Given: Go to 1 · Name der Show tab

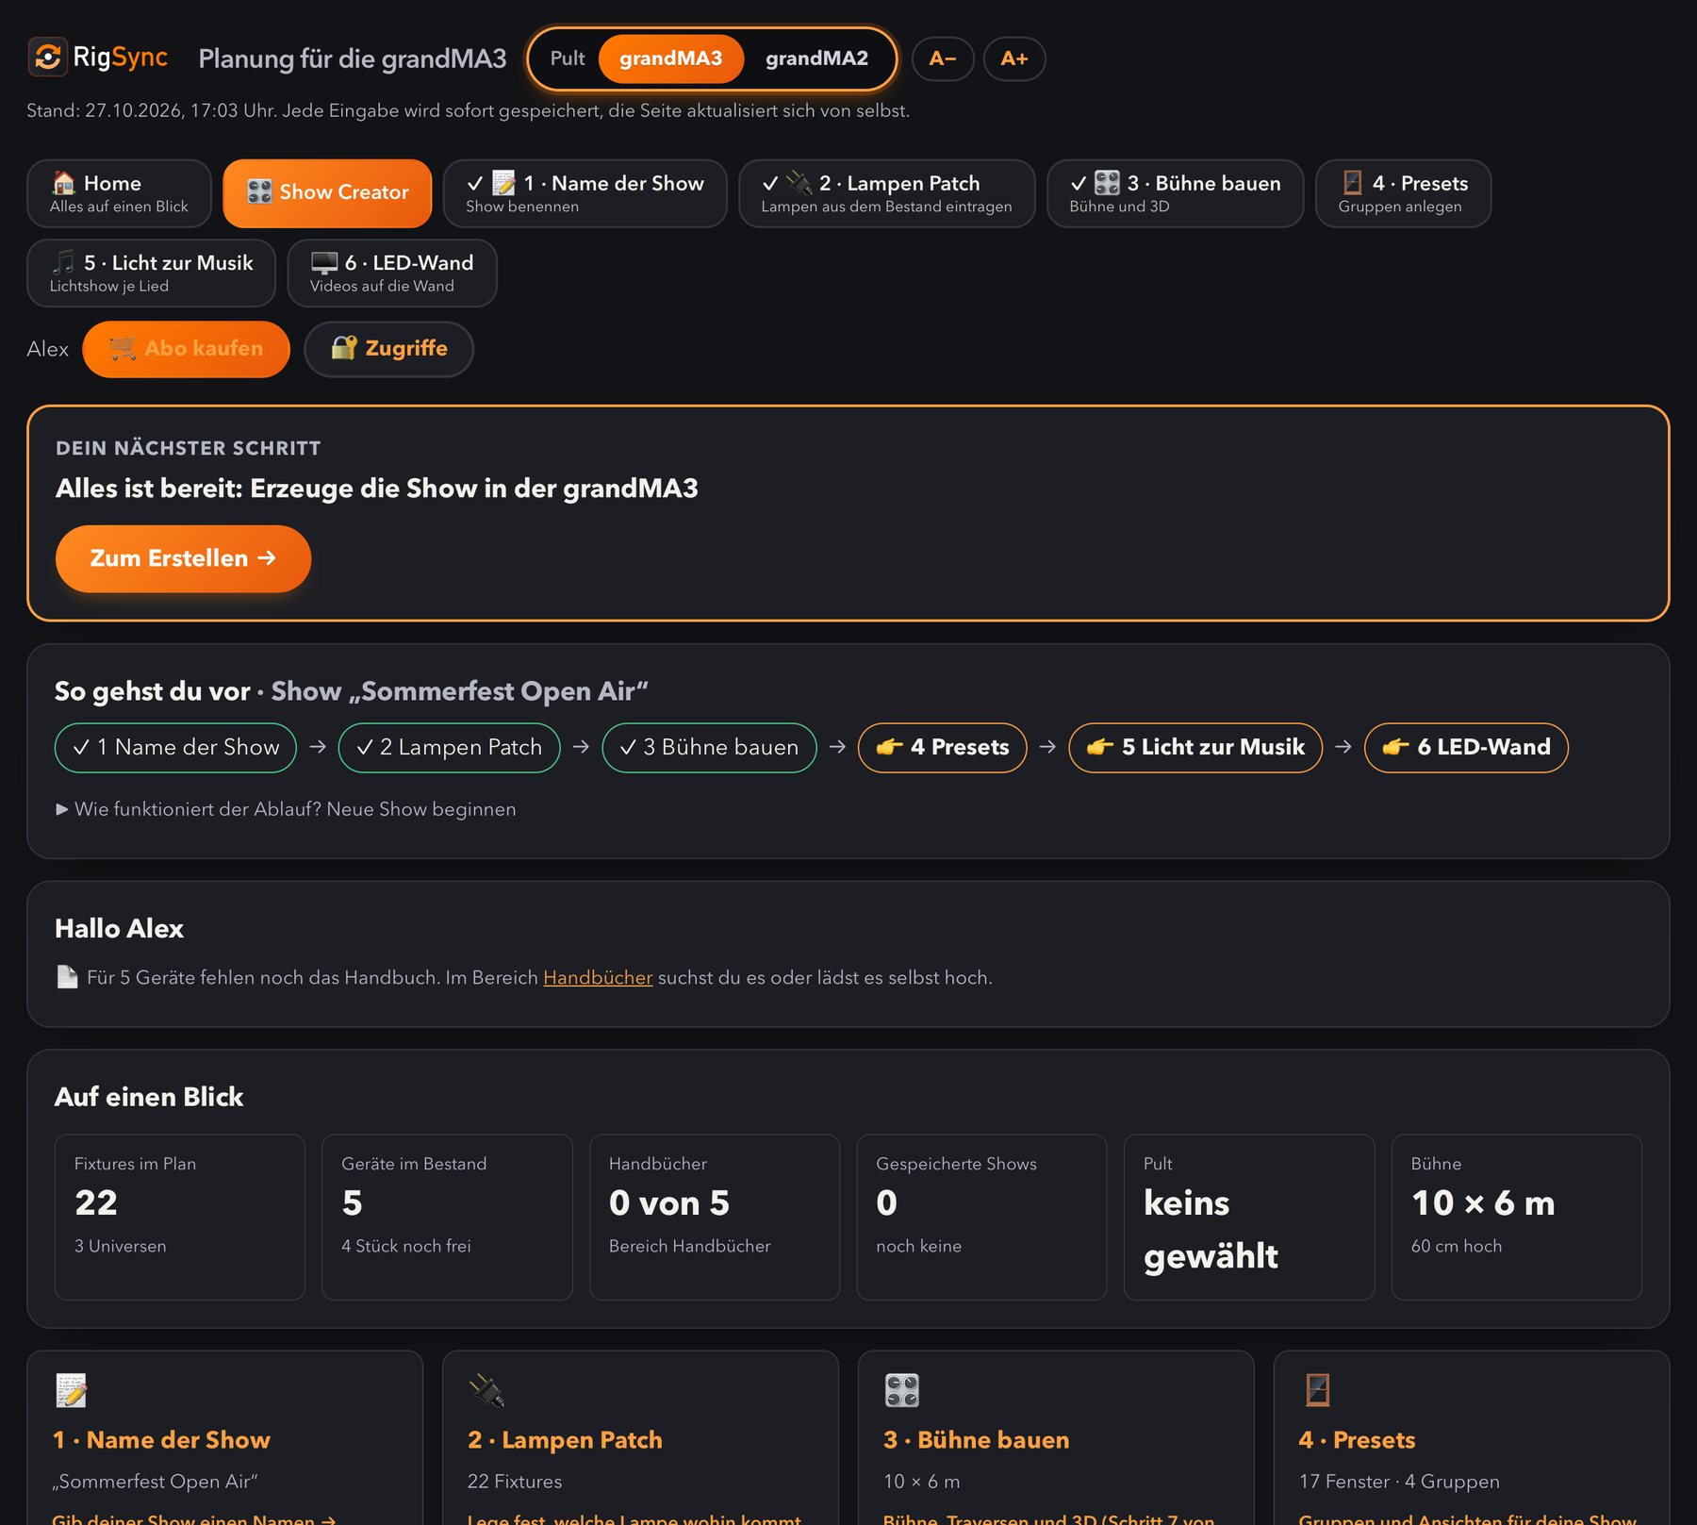Looking at the screenshot, I should pos(585,193).
